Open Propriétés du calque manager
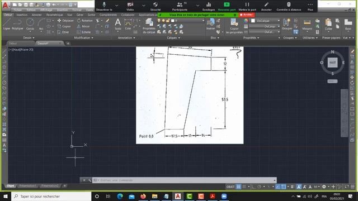The image size is (358, 201). (x=149, y=26)
